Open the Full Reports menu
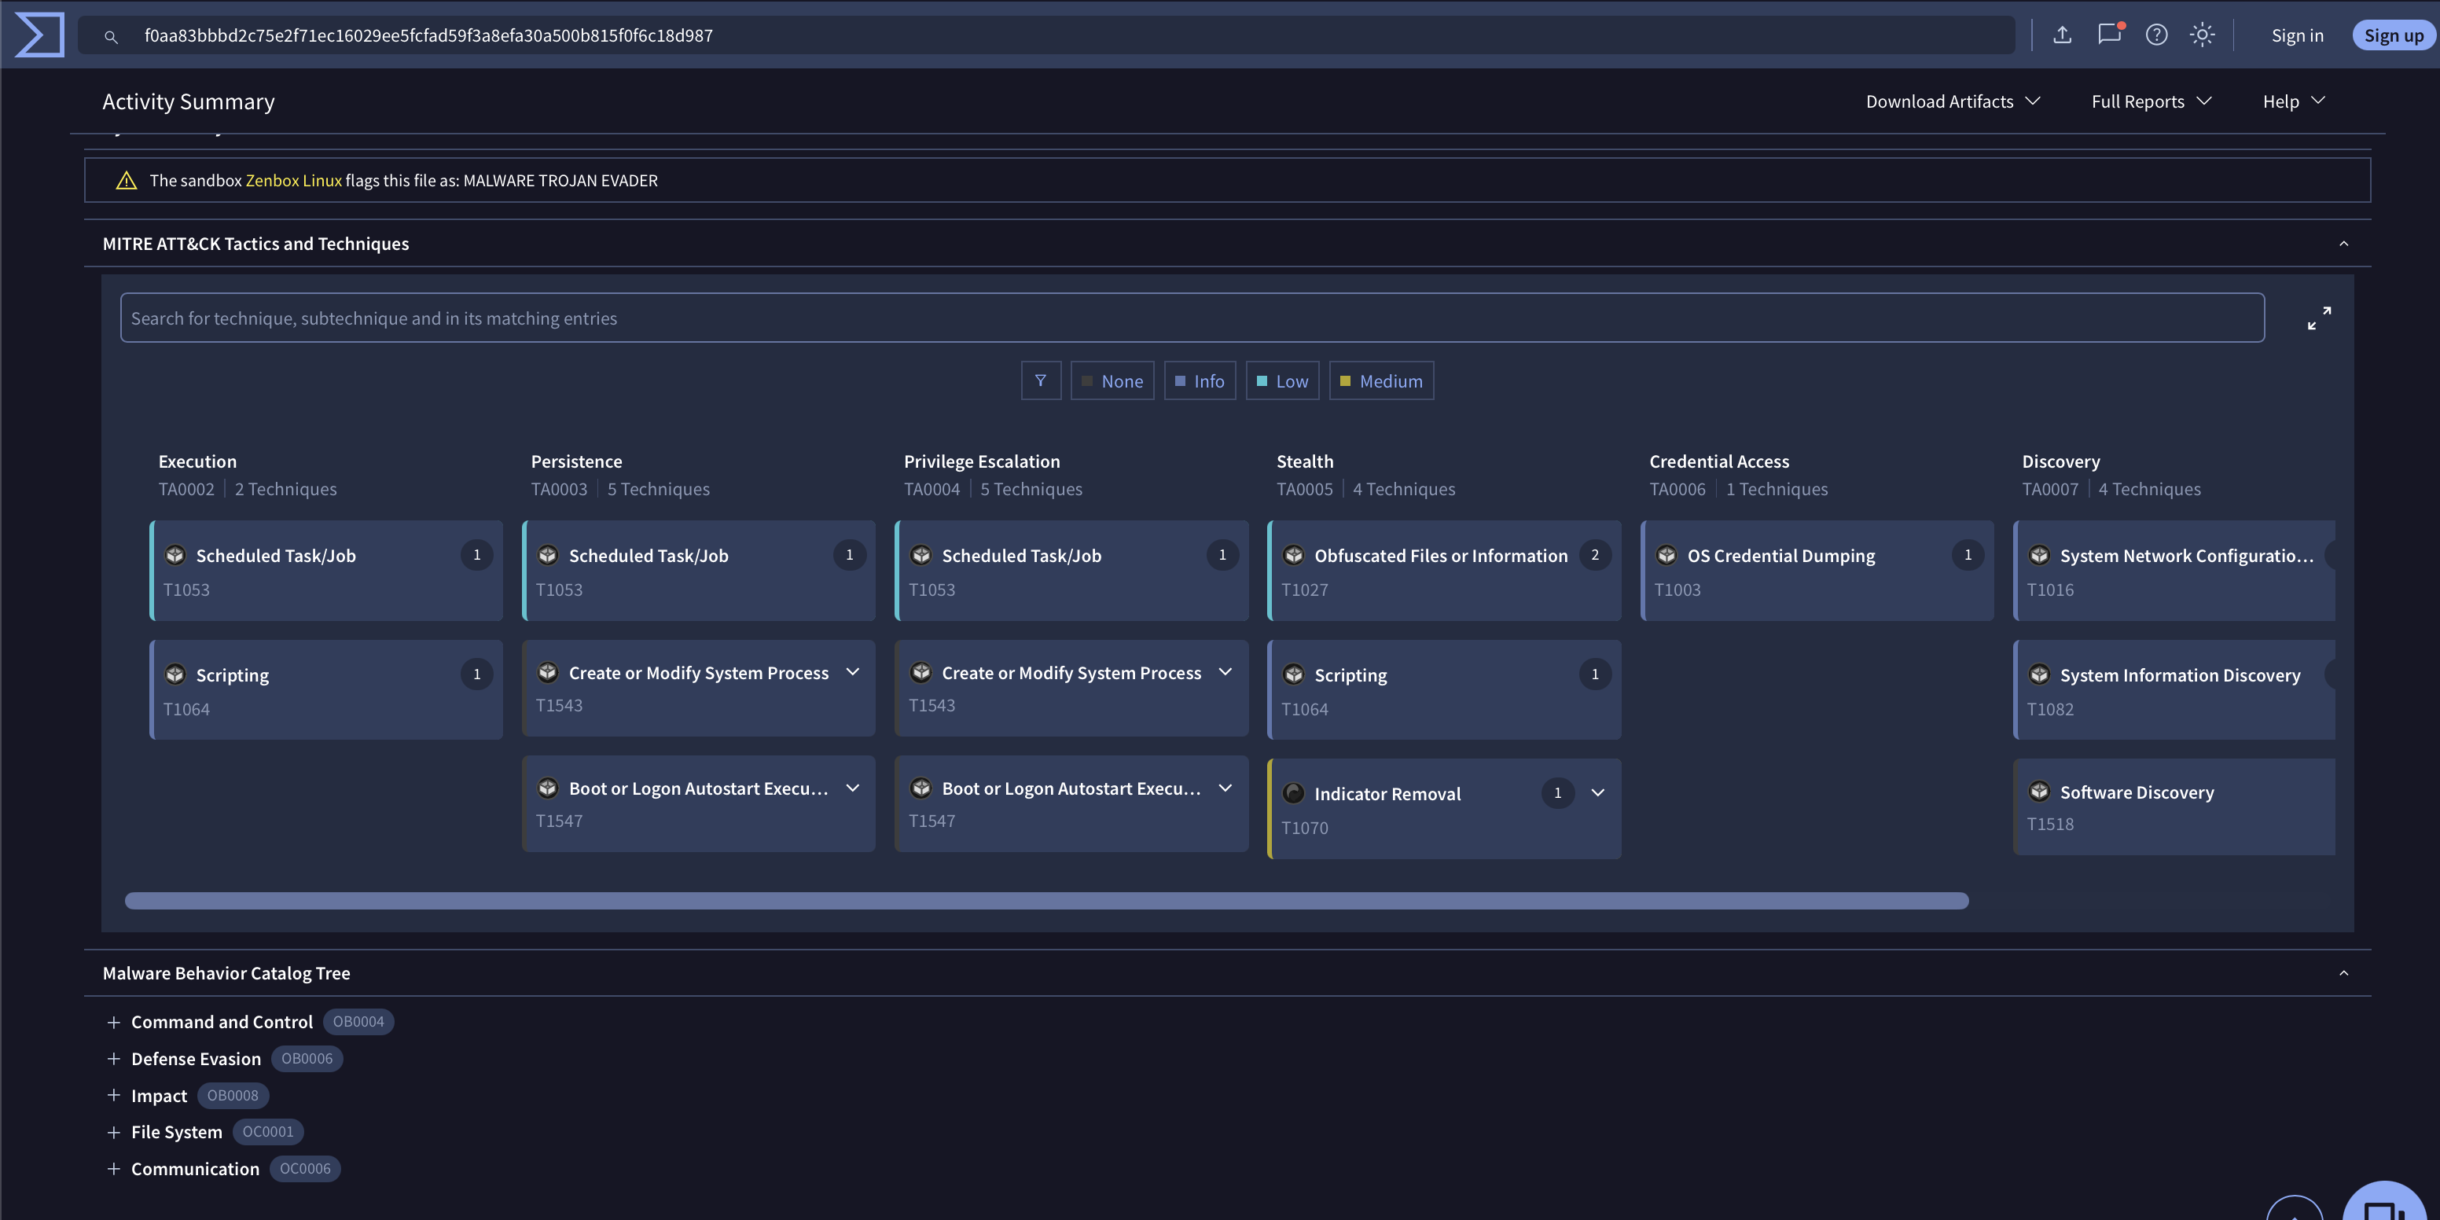 [2151, 101]
